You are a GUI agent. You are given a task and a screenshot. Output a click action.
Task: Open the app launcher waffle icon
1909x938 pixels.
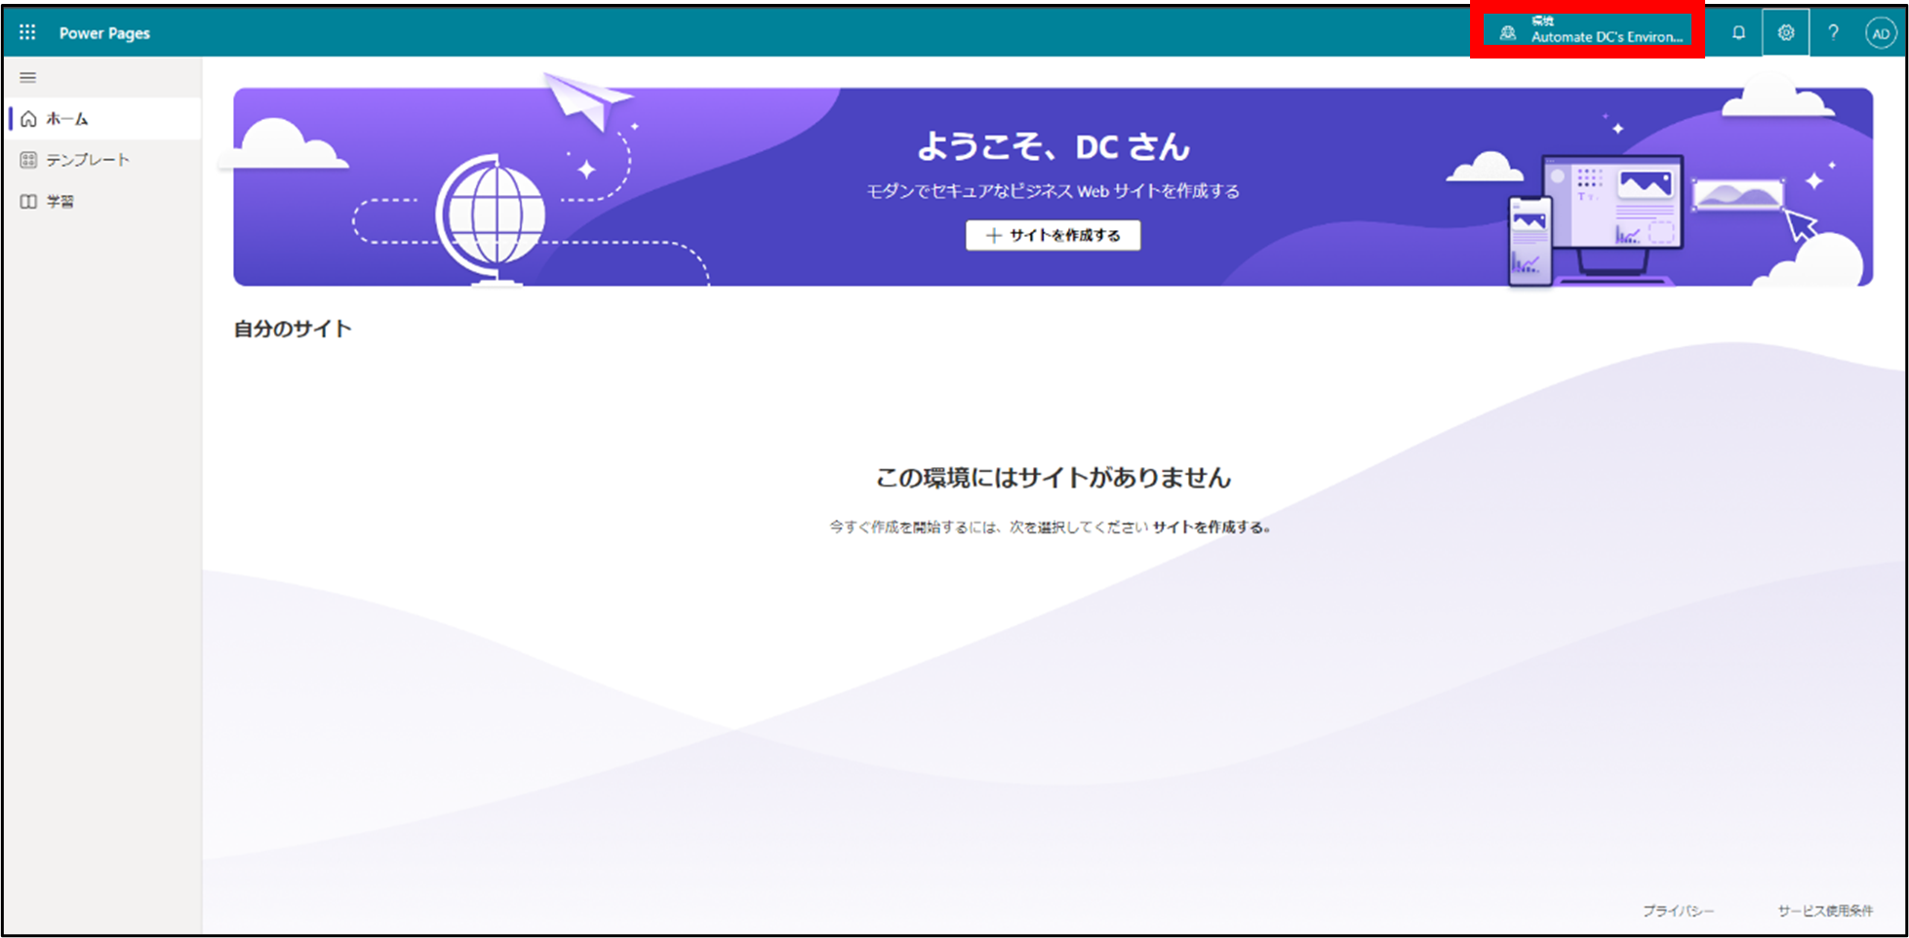[x=27, y=33]
